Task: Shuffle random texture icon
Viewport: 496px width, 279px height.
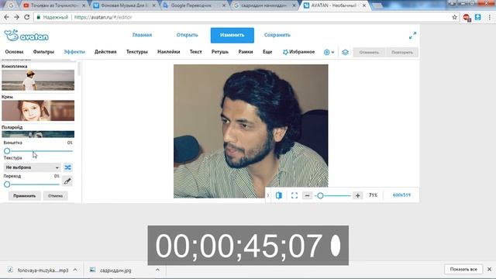Action: click(x=67, y=167)
